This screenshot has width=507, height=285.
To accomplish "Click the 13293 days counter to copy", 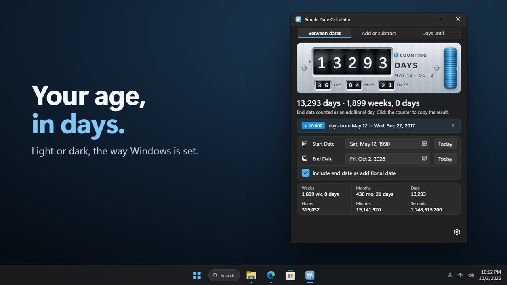I will [352, 62].
